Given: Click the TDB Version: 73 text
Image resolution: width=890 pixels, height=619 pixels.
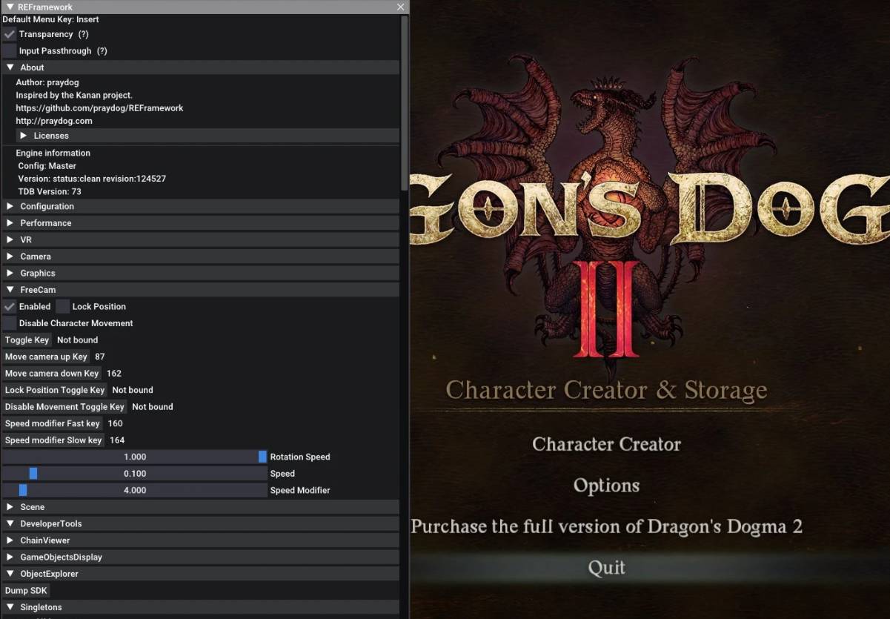Looking at the screenshot, I should click(50, 191).
